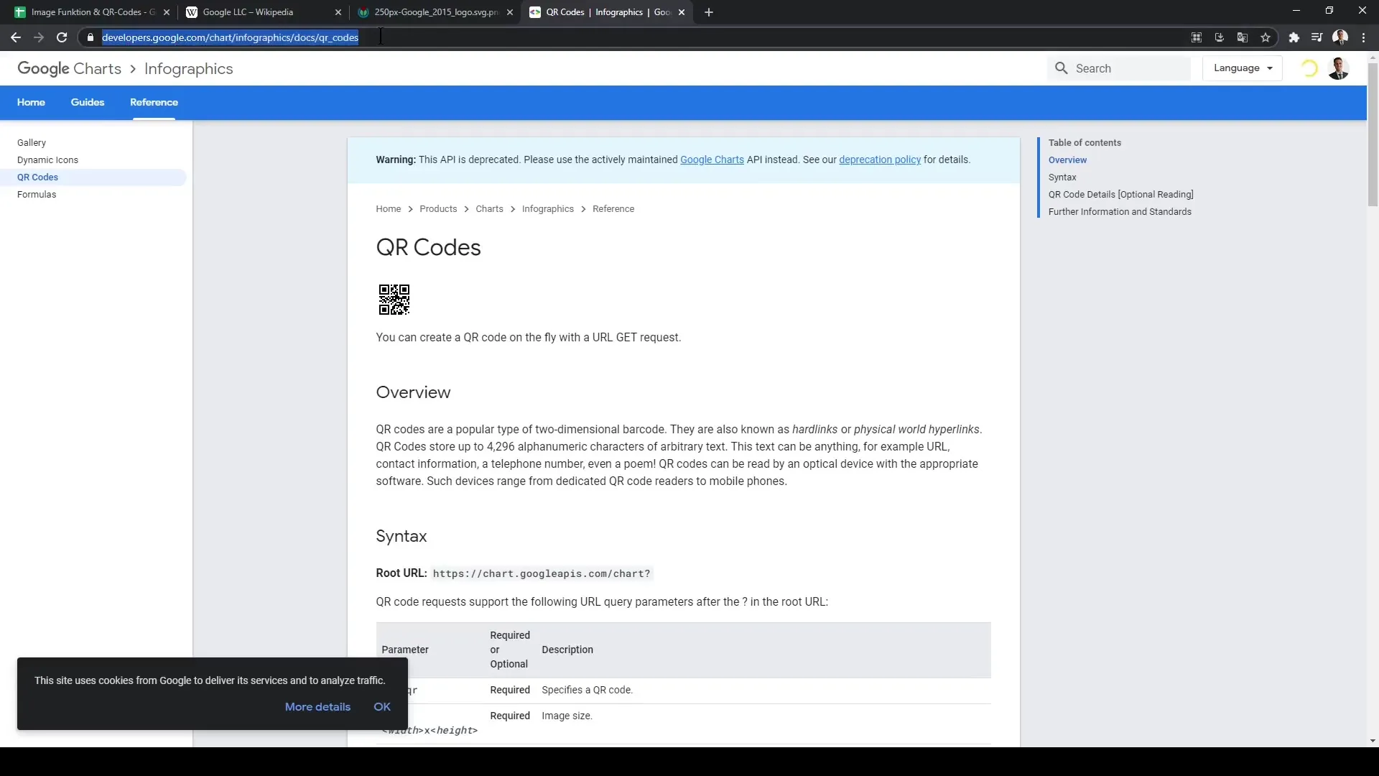Click the Reference breadcrumb
Viewport: 1379px width, 776px height.
(x=613, y=209)
